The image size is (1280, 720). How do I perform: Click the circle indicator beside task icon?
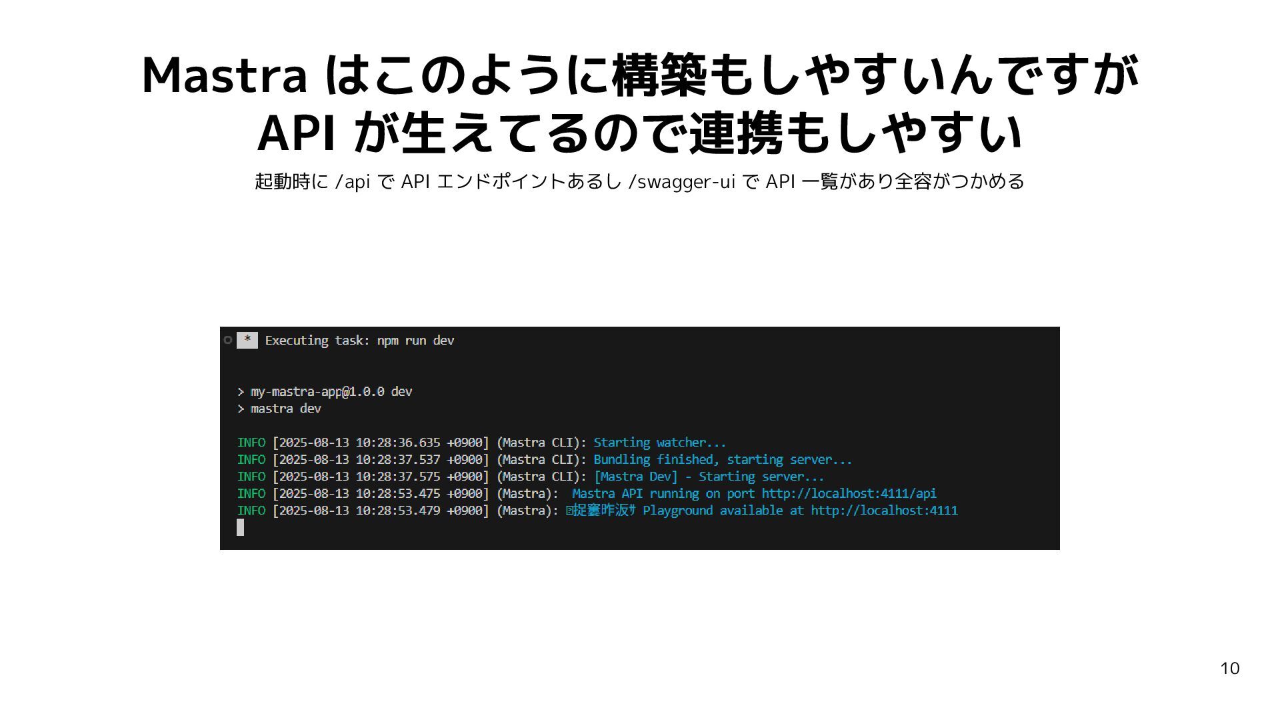[x=228, y=340]
